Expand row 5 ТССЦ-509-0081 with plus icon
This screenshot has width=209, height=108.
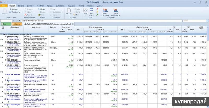coord(2,63)
